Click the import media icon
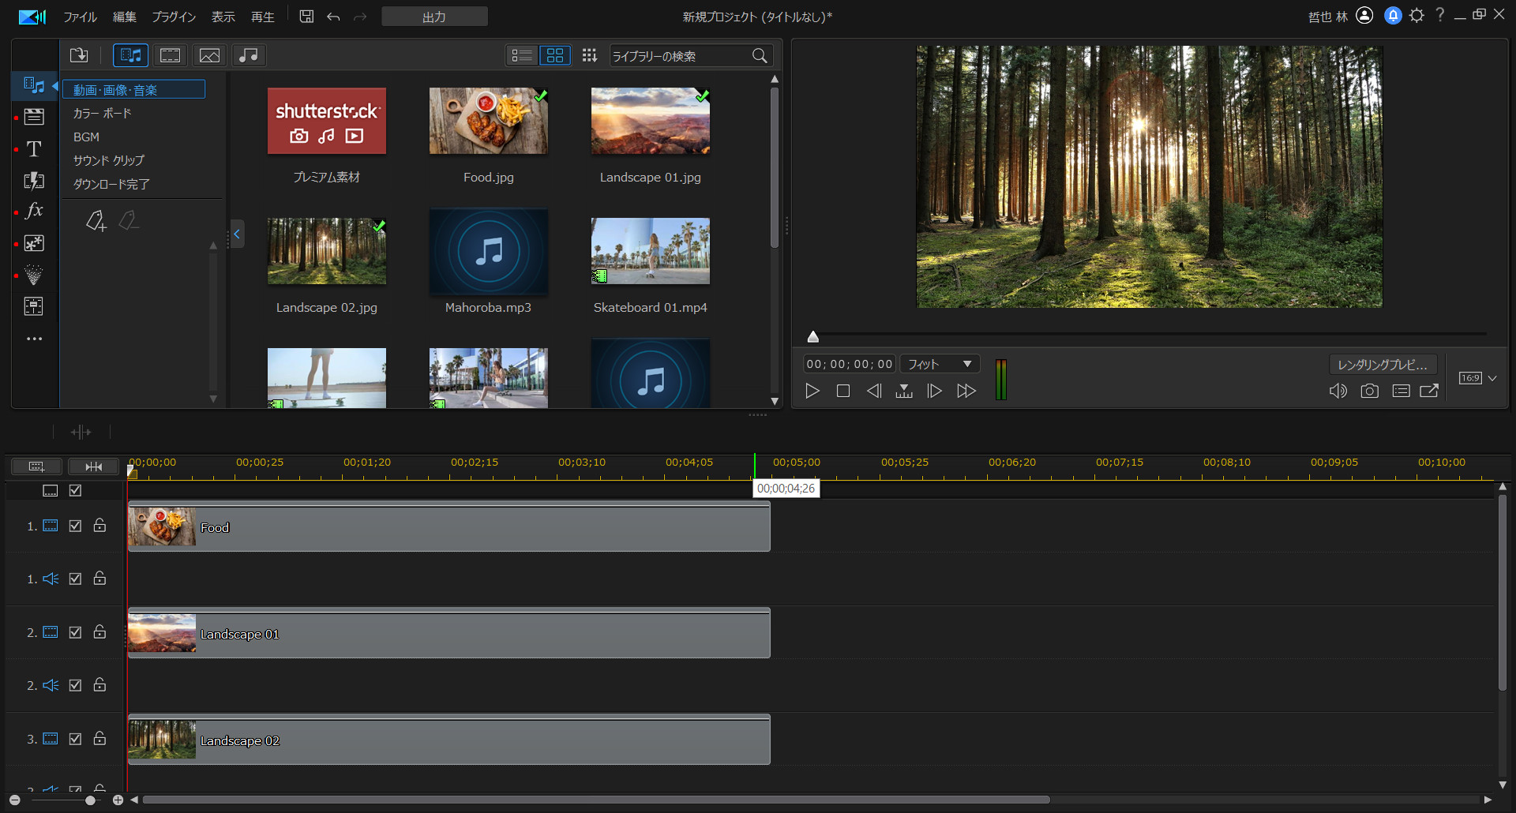Image resolution: width=1516 pixels, height=813 pixels. click(79, 55)
